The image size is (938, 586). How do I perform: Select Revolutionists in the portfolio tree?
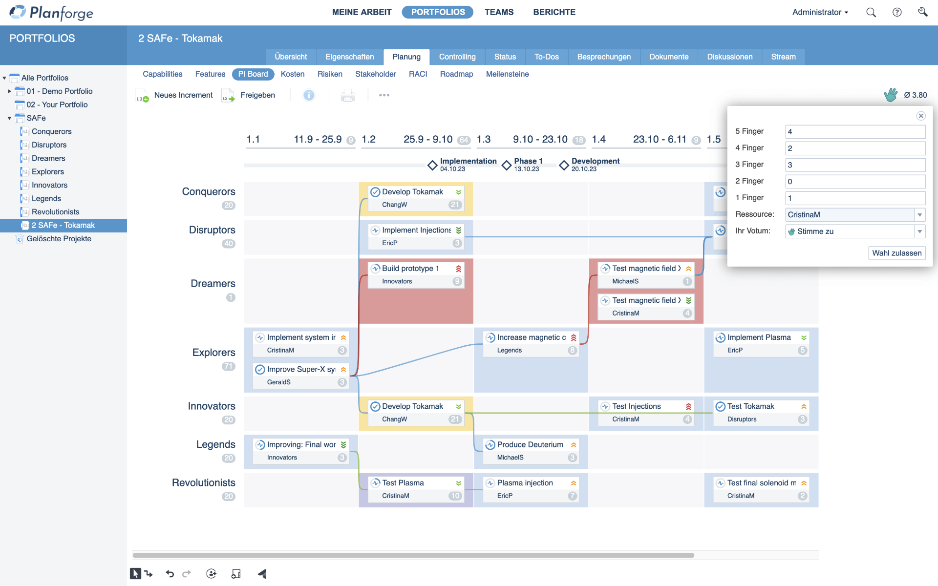(x=55, y=212)
